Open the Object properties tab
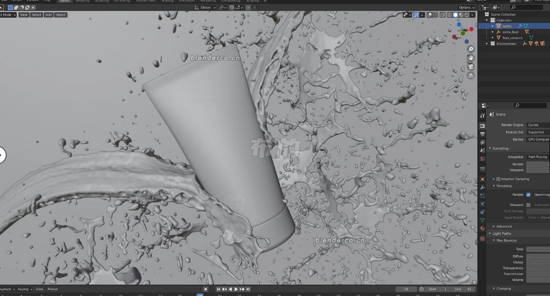This screenshot has height=296, width=550. 482,179
